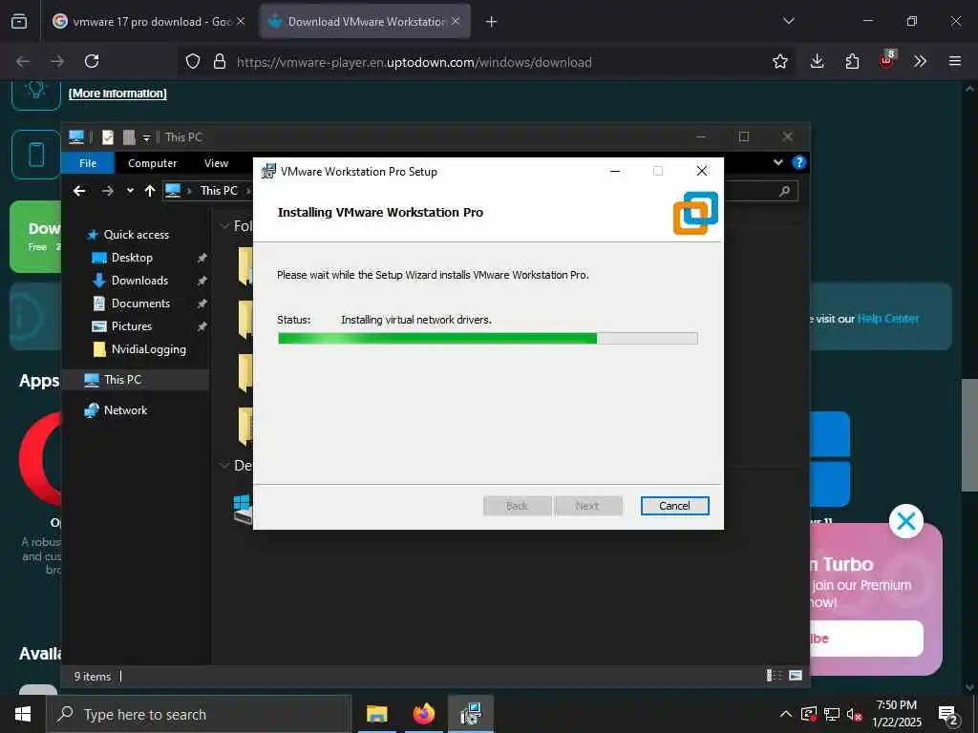Screen dimensions: 978x733
Task: Select Quick access in navigation pane
Action: coord(136,235)
